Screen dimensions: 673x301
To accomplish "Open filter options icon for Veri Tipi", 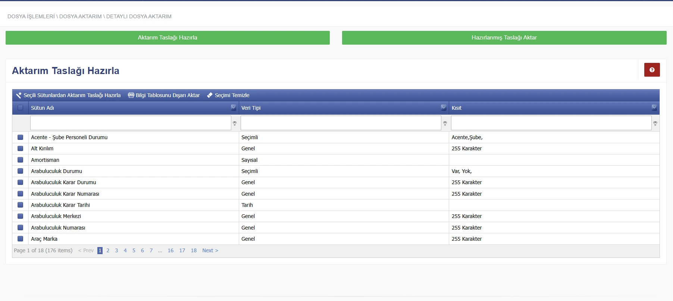I will [x=445, y=124].
